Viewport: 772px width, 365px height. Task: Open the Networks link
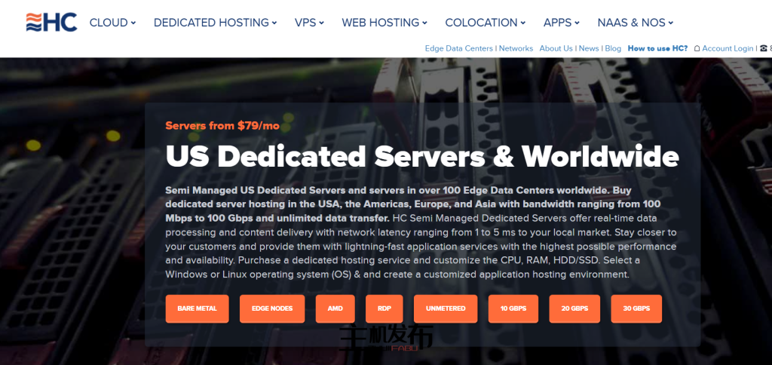516,48
